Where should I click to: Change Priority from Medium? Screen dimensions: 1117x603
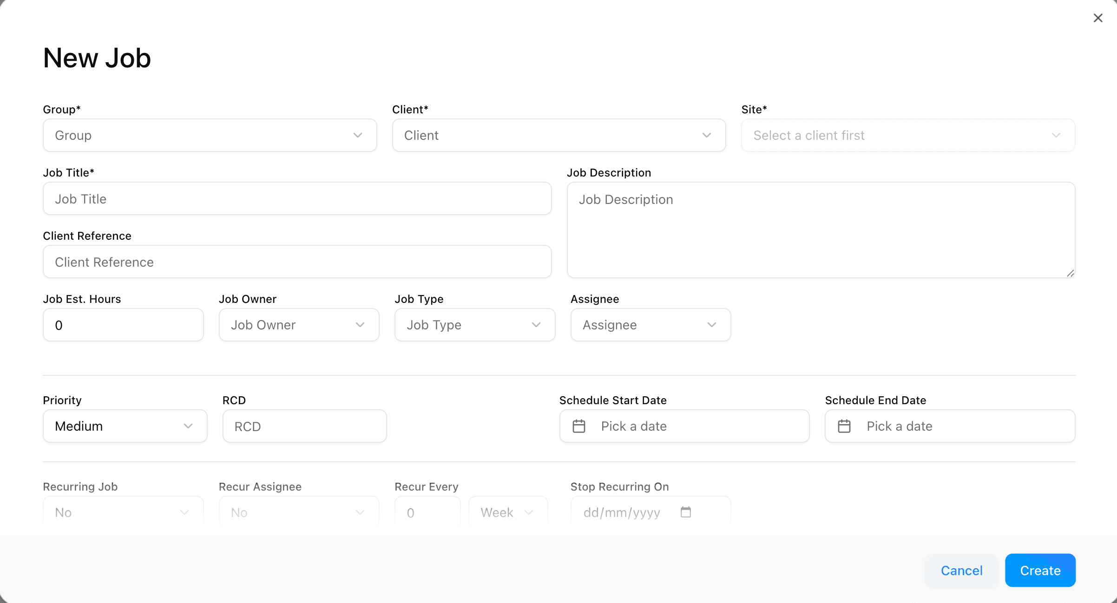(x=125, y=426)
